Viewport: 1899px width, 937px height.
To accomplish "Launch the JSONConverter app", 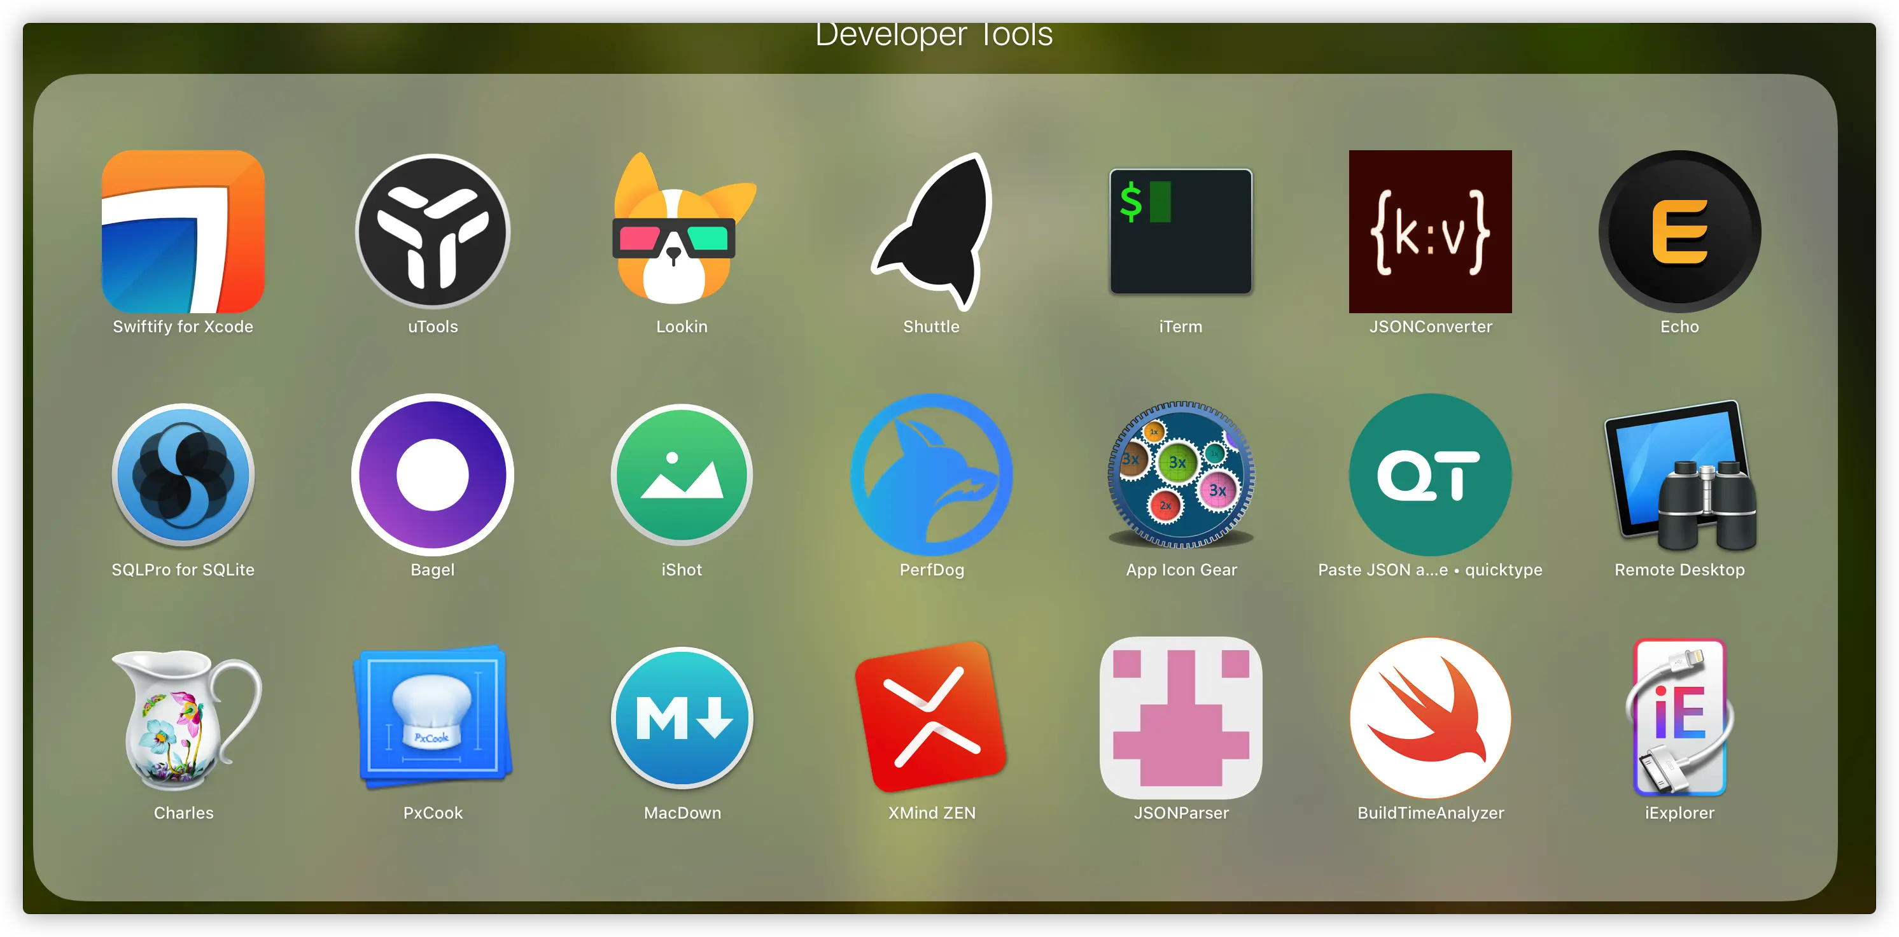I will 1430,232.
